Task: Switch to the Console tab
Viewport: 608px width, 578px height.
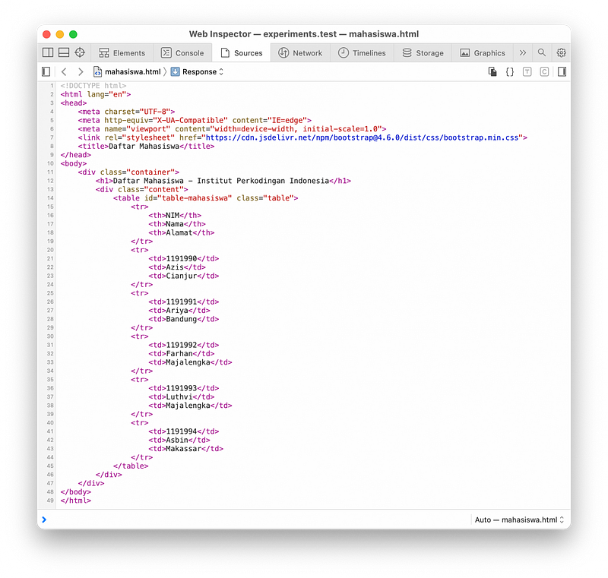Action: pos(182,53)
